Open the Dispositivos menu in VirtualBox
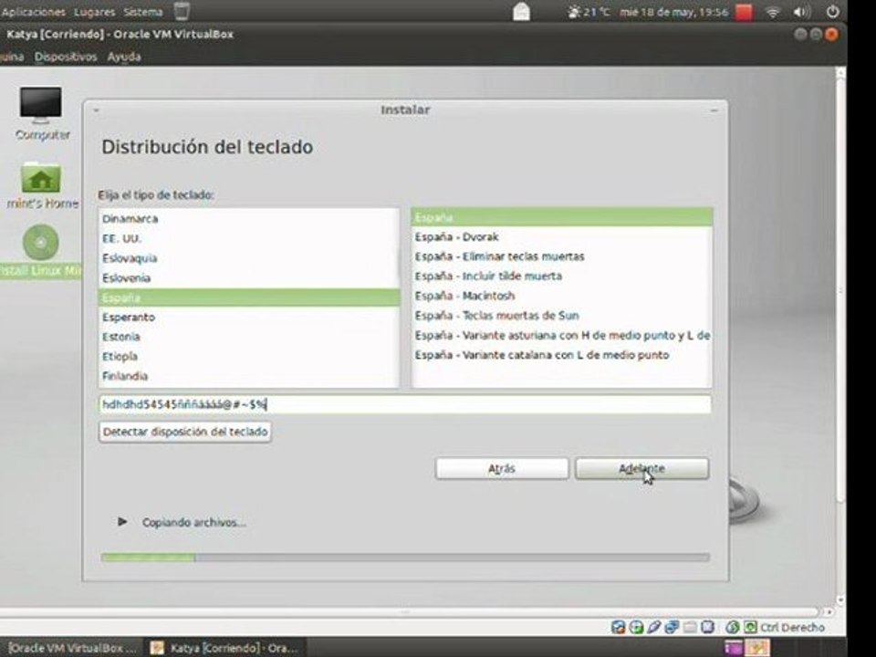The image size is (876, 657). pyautogui.click(x=66, y=57)
